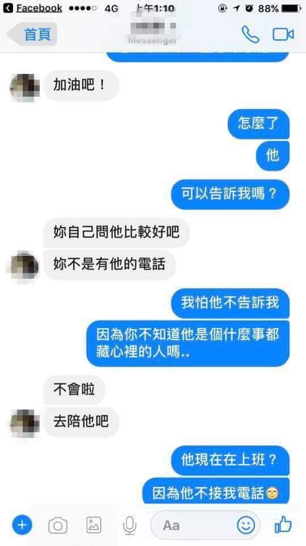Select the blue bubble 我怕他不告訴我
The height and width of the screenshot is (546, 306).
tap(230, 303)
